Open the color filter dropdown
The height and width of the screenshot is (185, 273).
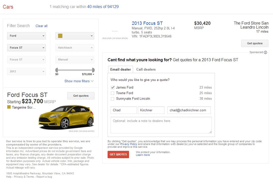click(x=75, y=36)
